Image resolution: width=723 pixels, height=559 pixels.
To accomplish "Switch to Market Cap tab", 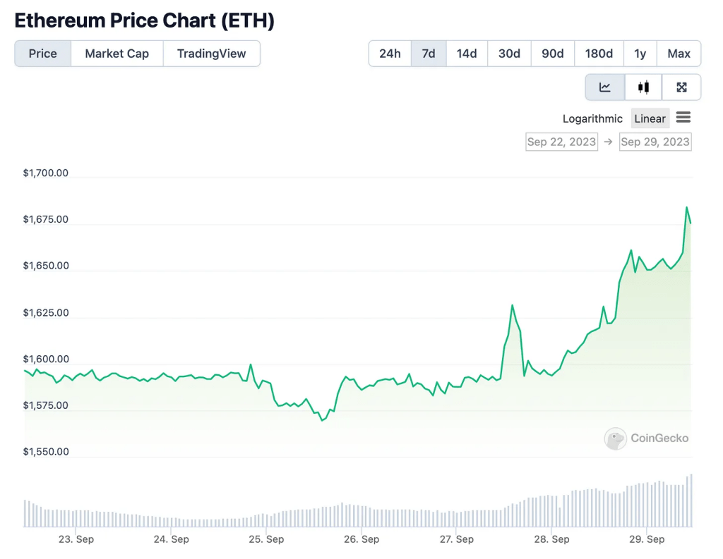I will [117, 54].
